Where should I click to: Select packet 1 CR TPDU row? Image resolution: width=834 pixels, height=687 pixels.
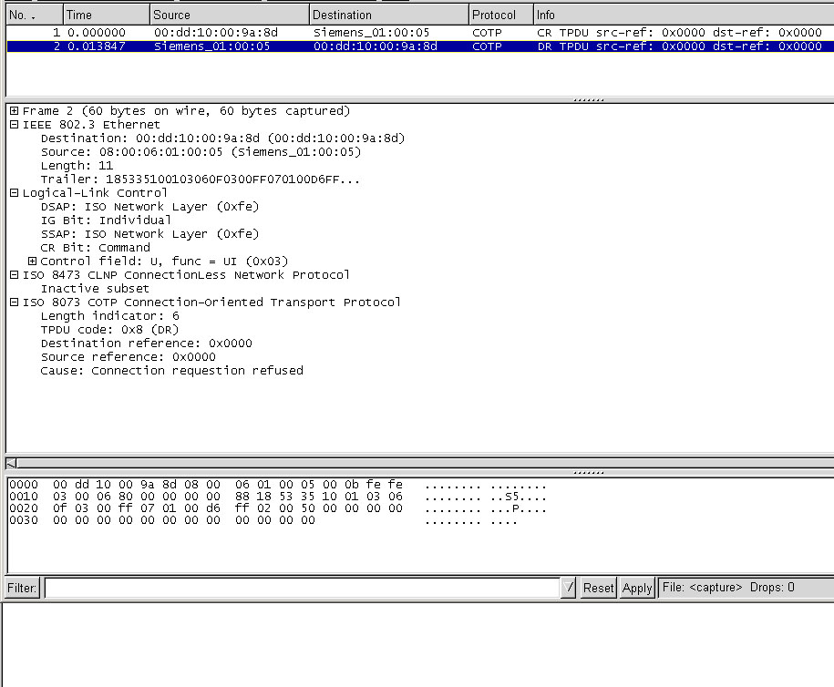[273, 32]
